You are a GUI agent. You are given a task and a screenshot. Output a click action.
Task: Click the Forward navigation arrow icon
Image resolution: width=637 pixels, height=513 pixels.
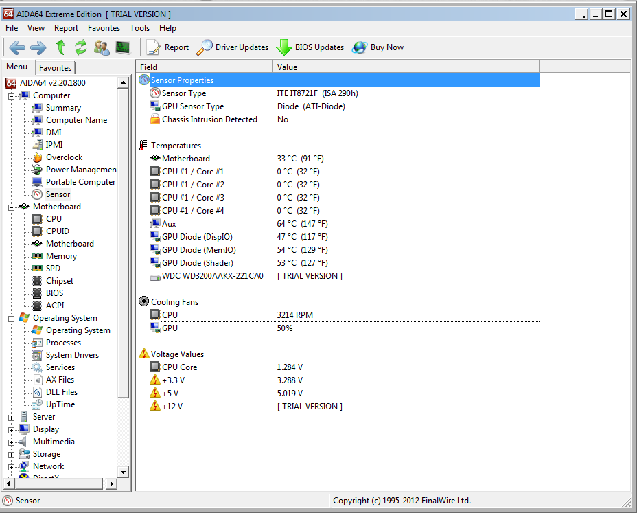pos(38,47)
